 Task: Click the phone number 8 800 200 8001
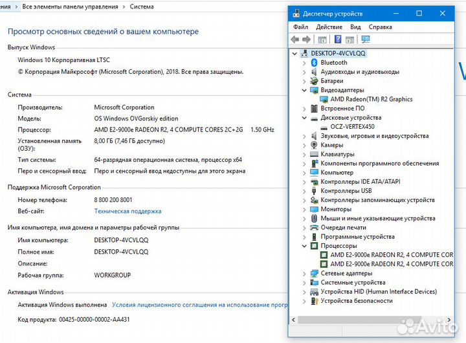113,200
